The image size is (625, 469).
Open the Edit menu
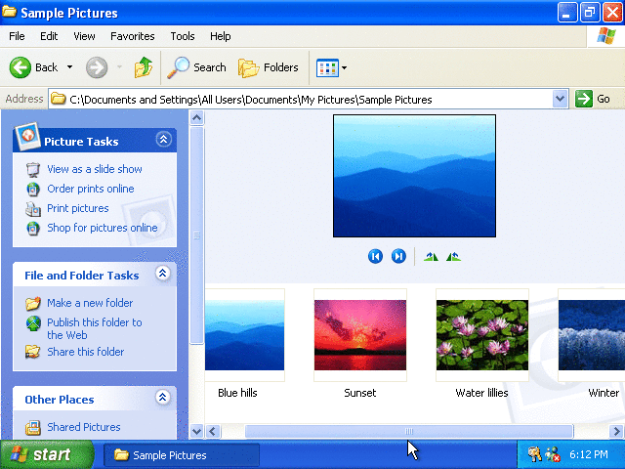pos(49,36)
